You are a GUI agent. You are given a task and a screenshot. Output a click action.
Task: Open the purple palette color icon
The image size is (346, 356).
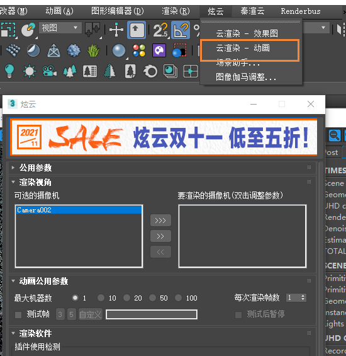click(159, 50)
